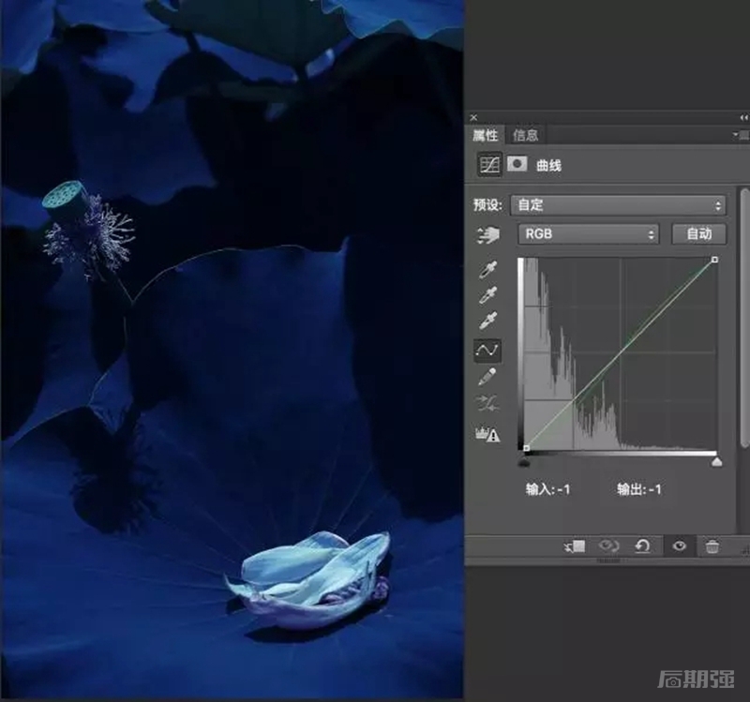Select the pencil draw curve tool
The image size is (750, 702).
[487, 378]
